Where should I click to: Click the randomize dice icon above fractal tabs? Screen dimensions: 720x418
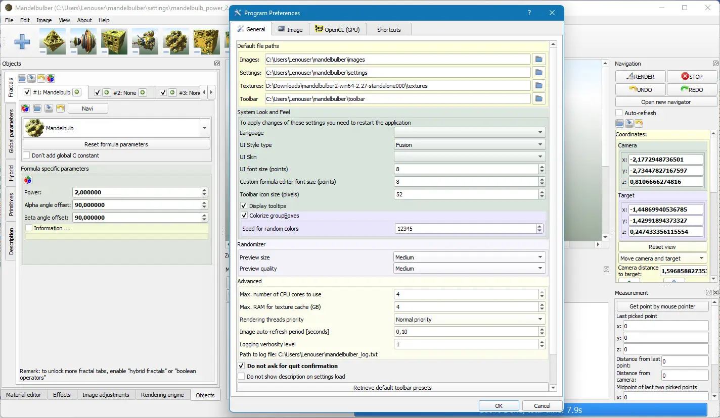51,78
